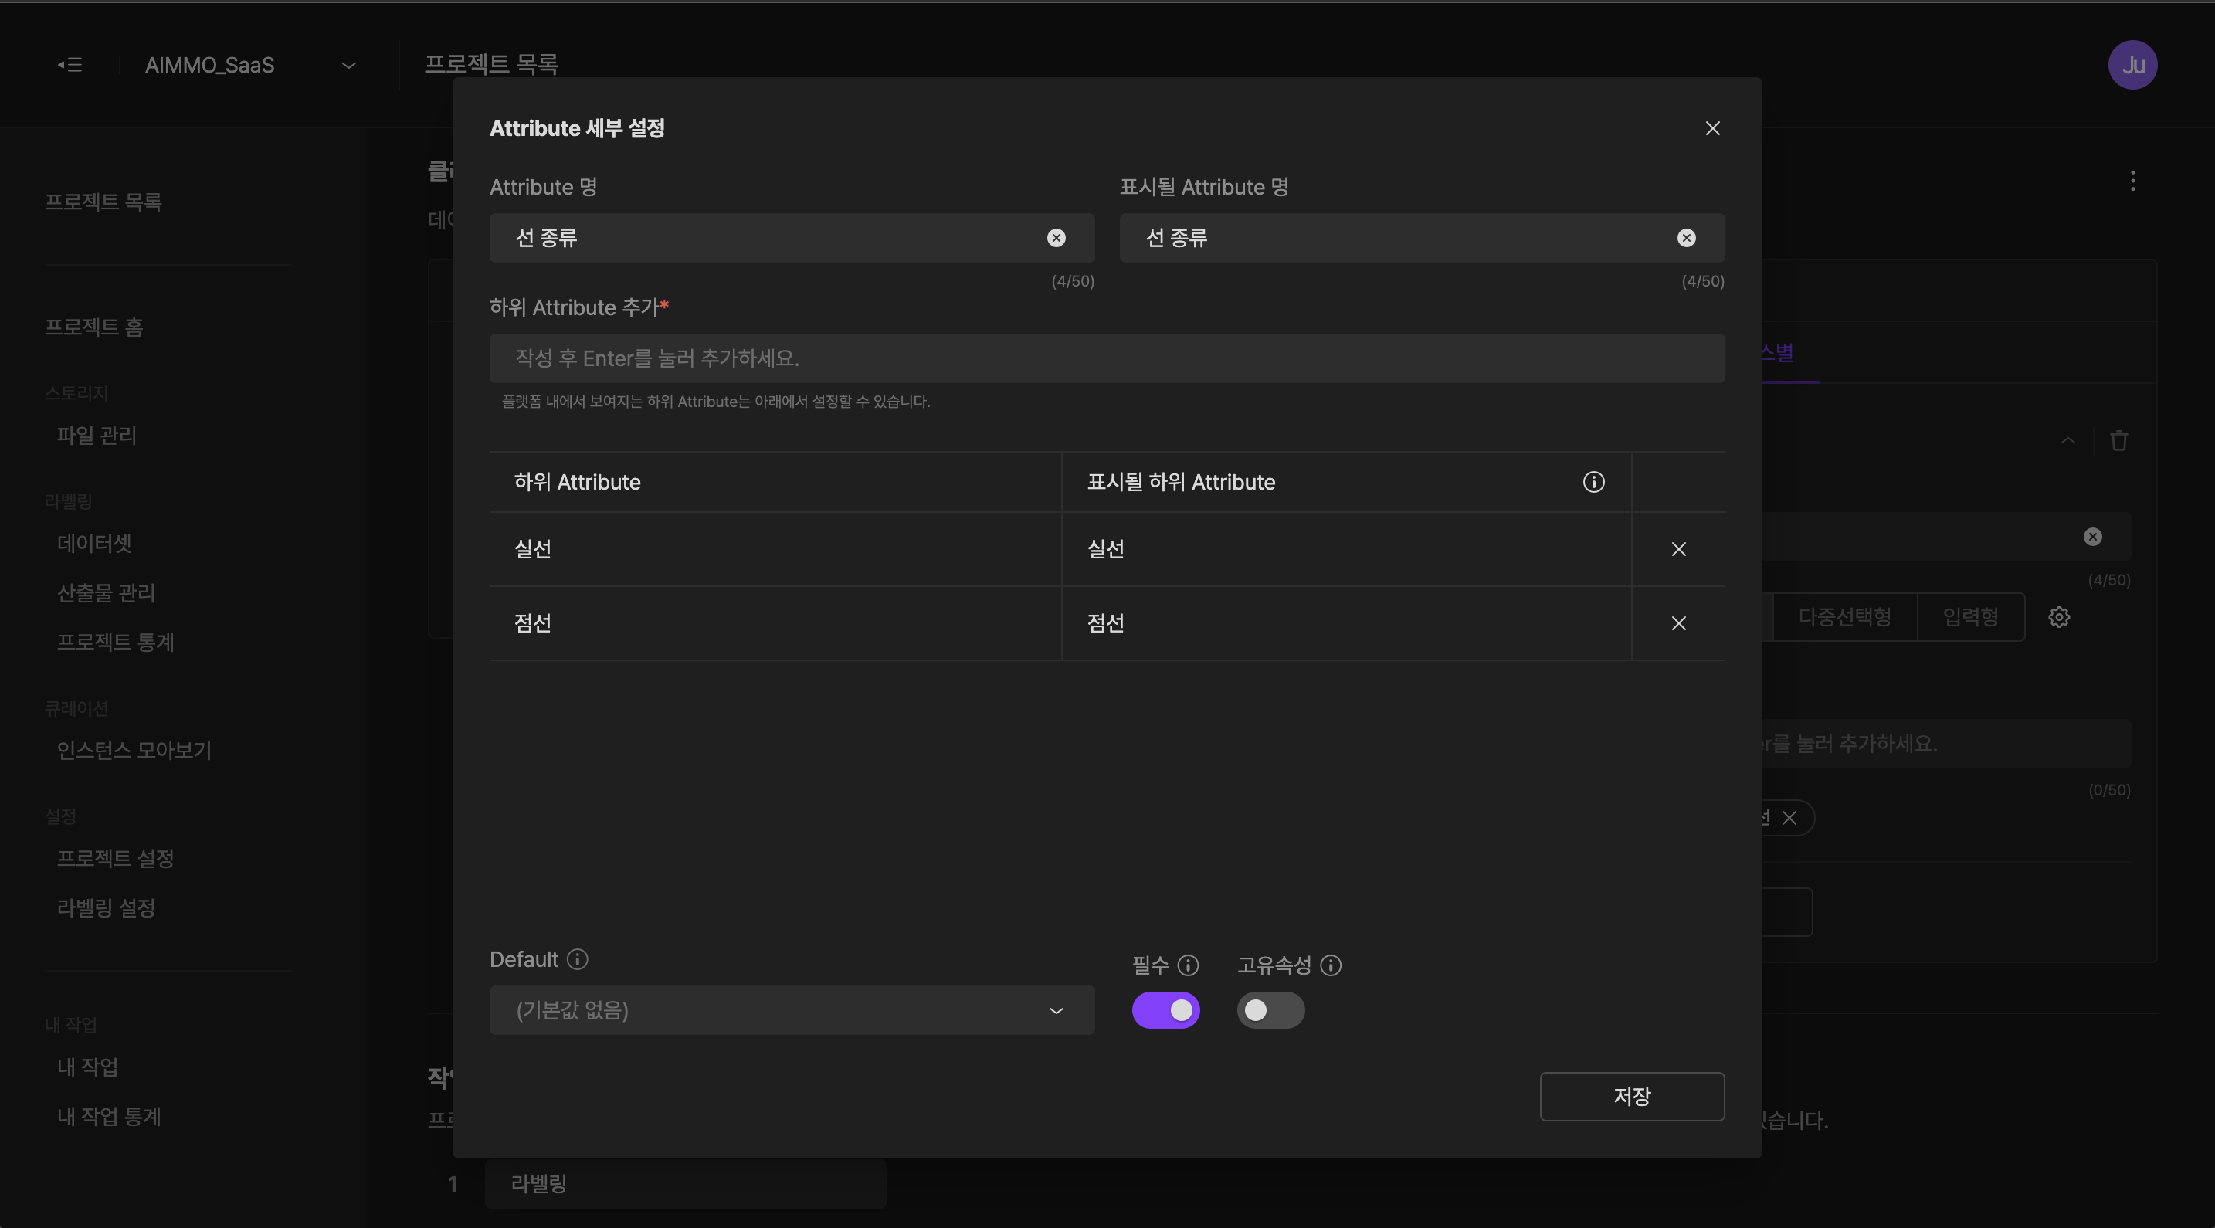Remove the tag chip behind the dialog
The height and width of the screenshot is (1228, 2215).
tap(1789, 818)
